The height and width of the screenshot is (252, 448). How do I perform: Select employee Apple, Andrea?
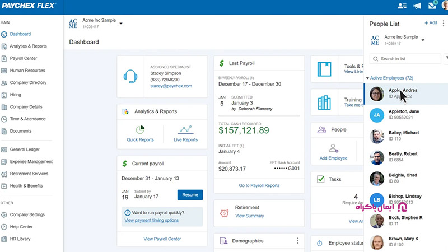click(x=406, y=94)
